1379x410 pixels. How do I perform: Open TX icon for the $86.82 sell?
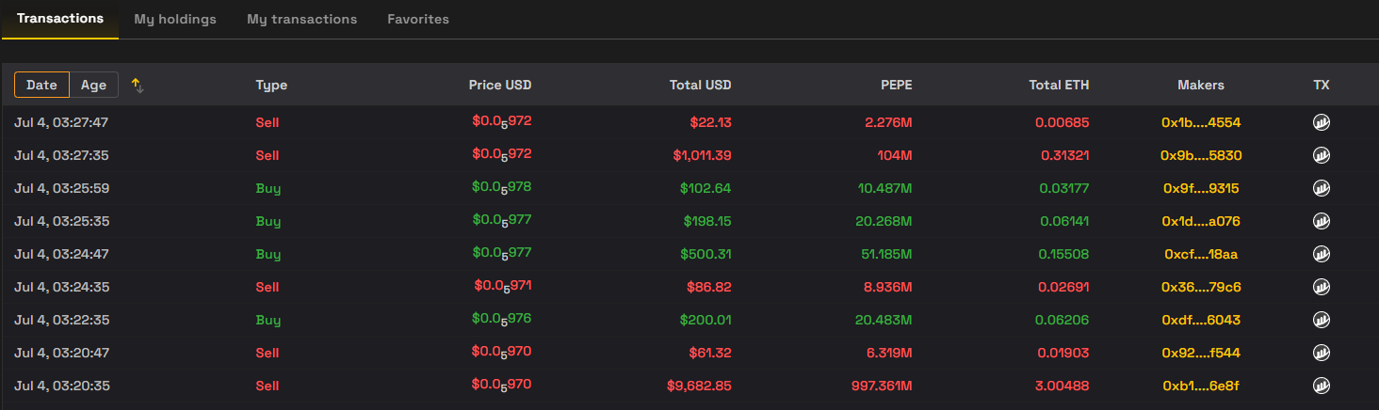pyautogui.click(x=1321, y=287)
